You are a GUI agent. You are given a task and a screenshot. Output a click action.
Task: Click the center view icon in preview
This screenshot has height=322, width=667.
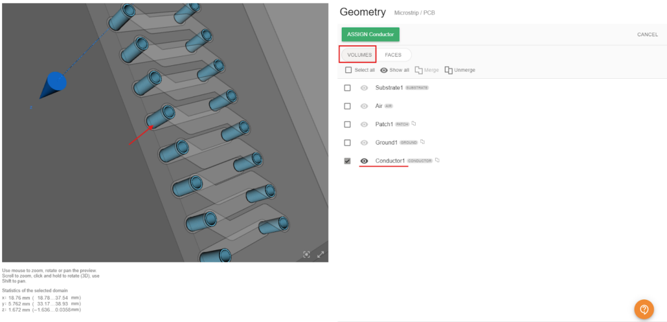coord(306,254)
